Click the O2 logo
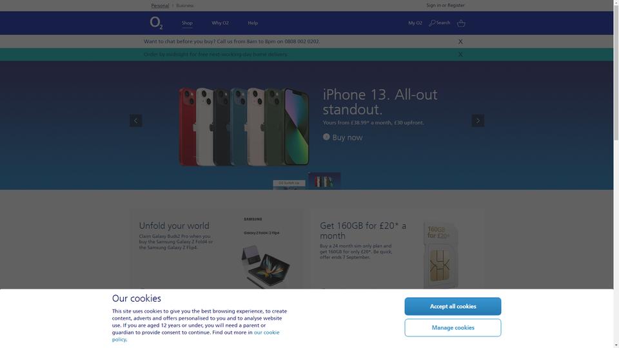Screen dimensions: 619x348 click(156, 23)
